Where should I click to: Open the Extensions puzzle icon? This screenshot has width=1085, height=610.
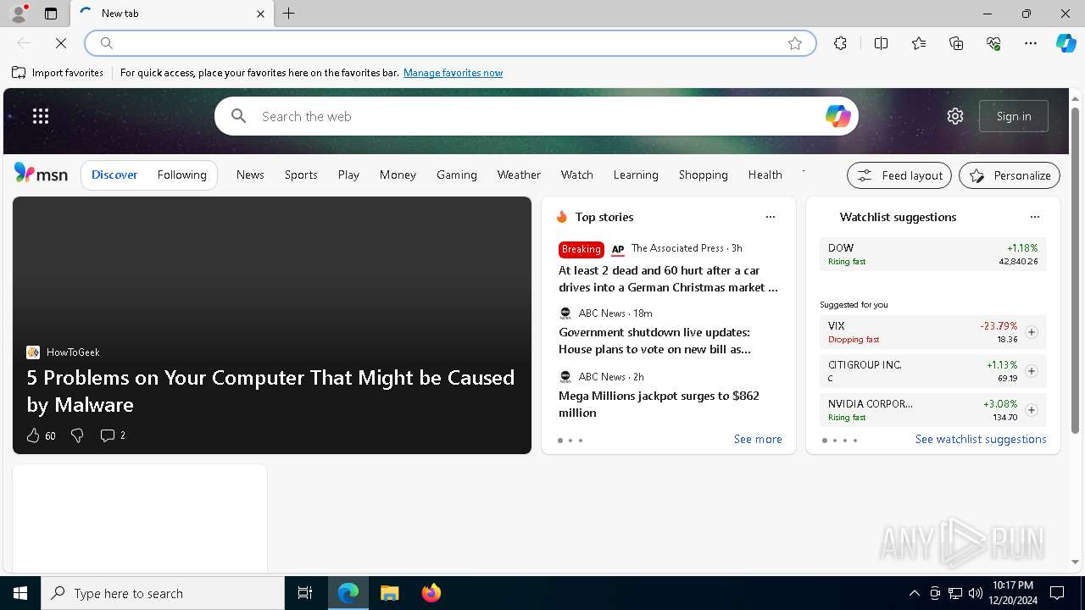tap(840, 43)
